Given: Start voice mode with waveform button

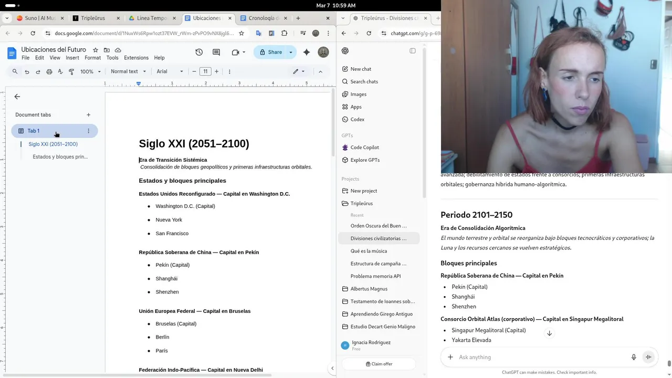Looking at the screenshot, I should pyautogui.click(x=648, y=357).
